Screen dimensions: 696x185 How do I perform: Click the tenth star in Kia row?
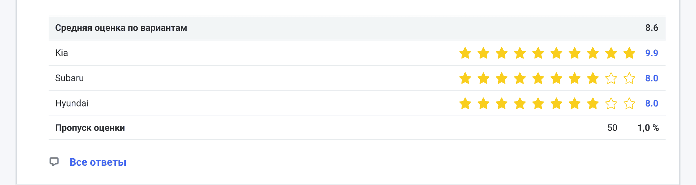[x=629, y=53]
